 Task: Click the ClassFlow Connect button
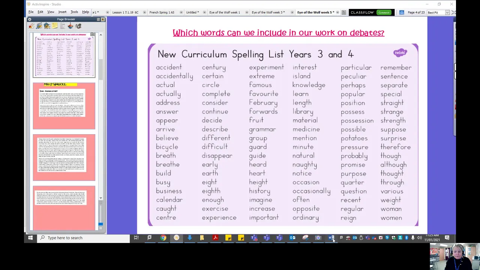click(x=384, y=12)
